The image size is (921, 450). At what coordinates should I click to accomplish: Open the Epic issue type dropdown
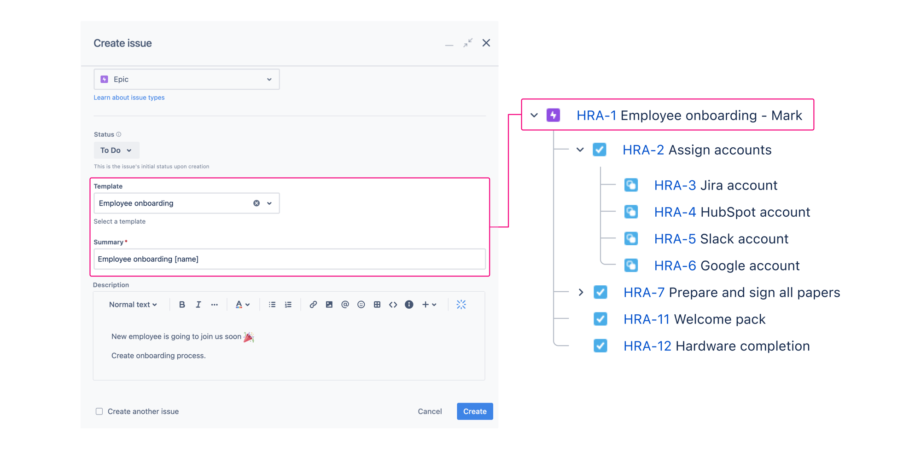click(269, 79)
